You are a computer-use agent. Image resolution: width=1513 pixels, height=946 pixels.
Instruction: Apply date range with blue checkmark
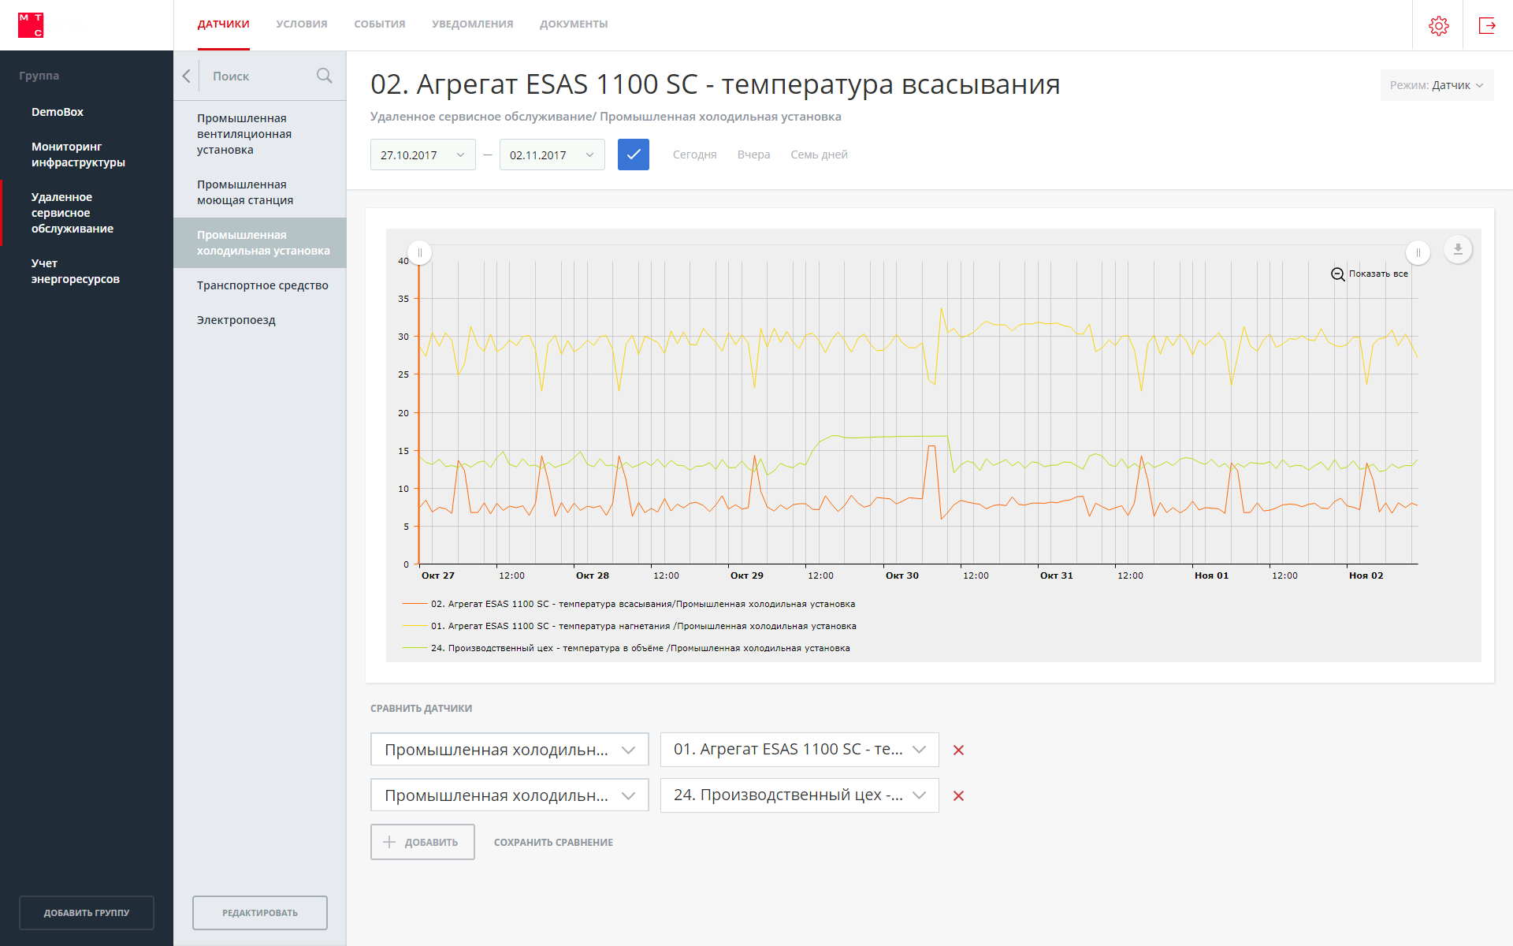coord(633,155)
